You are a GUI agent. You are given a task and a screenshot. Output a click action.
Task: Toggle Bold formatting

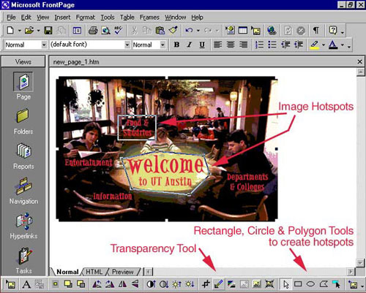point(176,45)
